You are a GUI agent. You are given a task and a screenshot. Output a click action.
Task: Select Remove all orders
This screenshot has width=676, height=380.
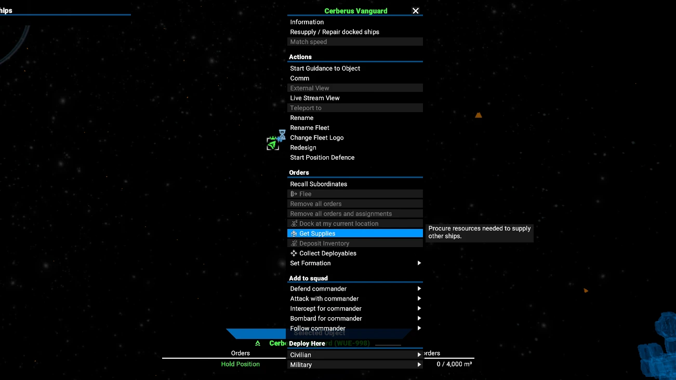[355, 203]
